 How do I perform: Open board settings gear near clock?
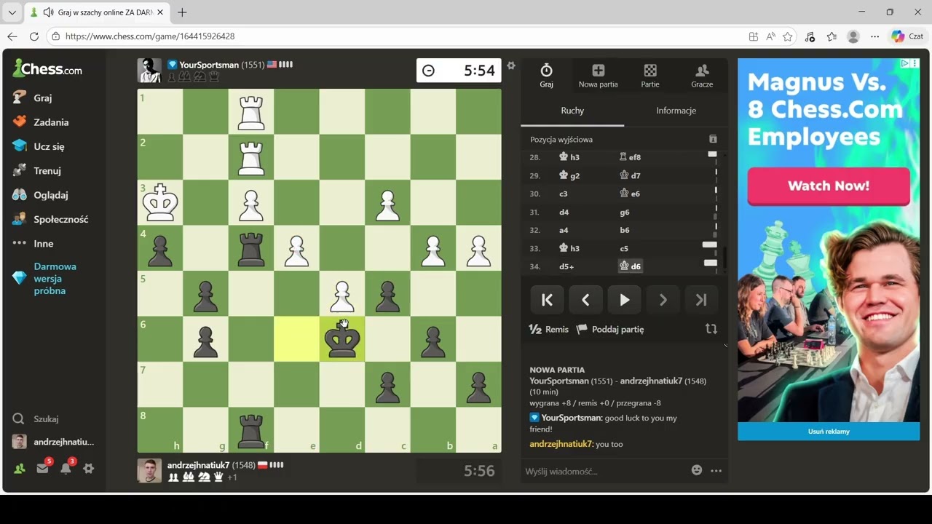511,65
